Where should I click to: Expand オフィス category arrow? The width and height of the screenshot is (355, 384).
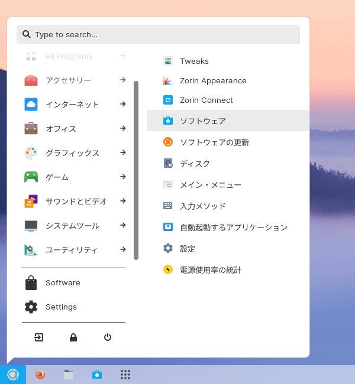click(x=123, y=128)
